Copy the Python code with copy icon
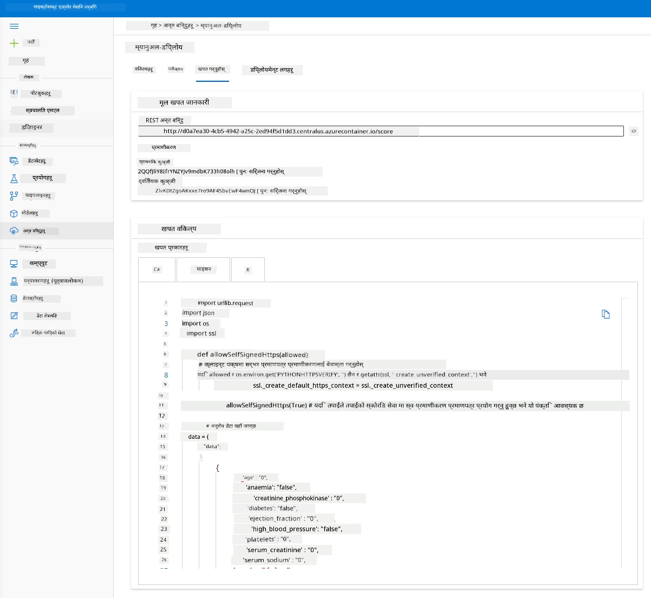 pos(606,314)
